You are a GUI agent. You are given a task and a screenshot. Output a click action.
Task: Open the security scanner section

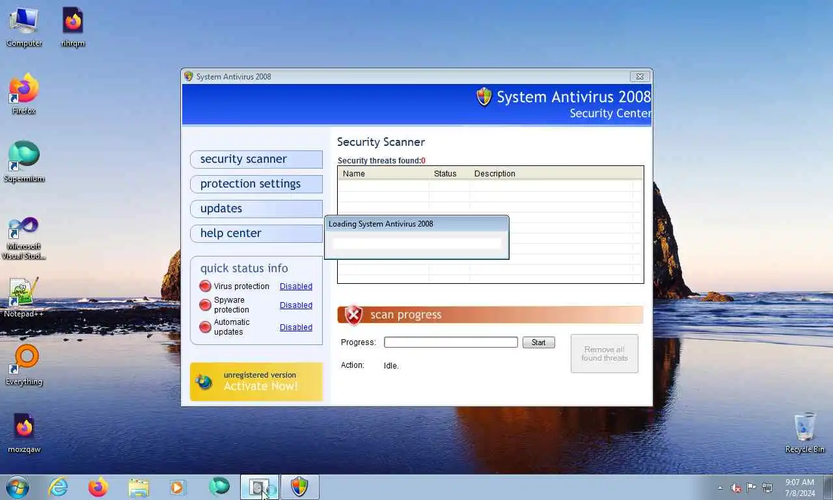[256, 159]
